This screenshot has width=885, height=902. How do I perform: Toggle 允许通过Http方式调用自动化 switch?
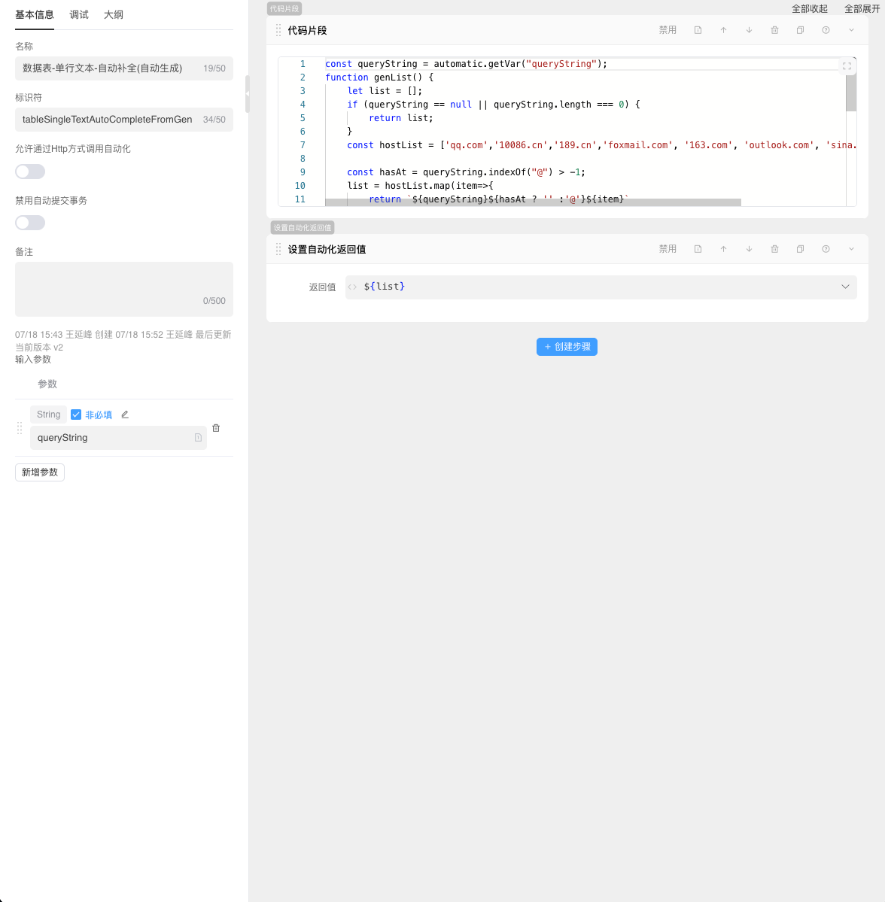pos(30,172)
